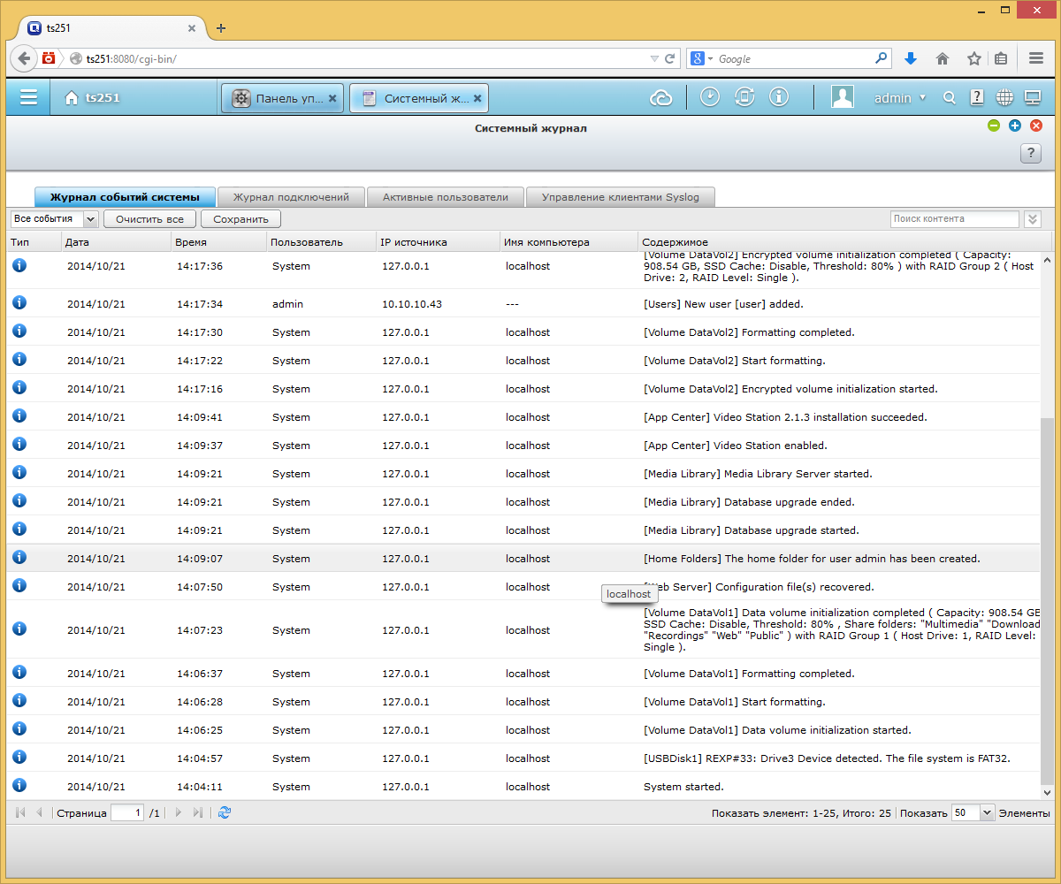
Task: Click the Сохранить button
Action: click(x=240, y=218)
